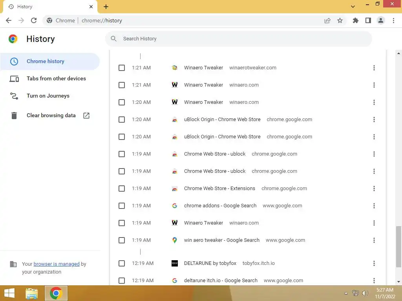Share this page icon in address bar
Viewport: 402px width, 301px height.
[x=327, y=20]
